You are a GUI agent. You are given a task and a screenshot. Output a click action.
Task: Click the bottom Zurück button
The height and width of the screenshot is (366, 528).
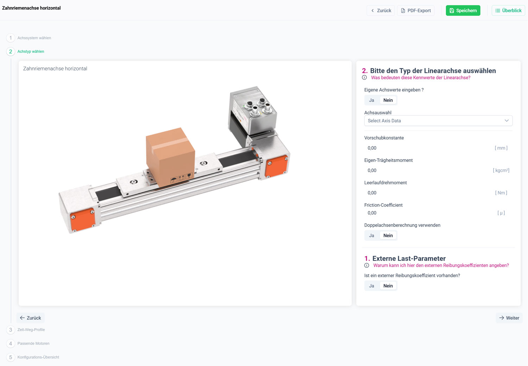pos(31,318)
